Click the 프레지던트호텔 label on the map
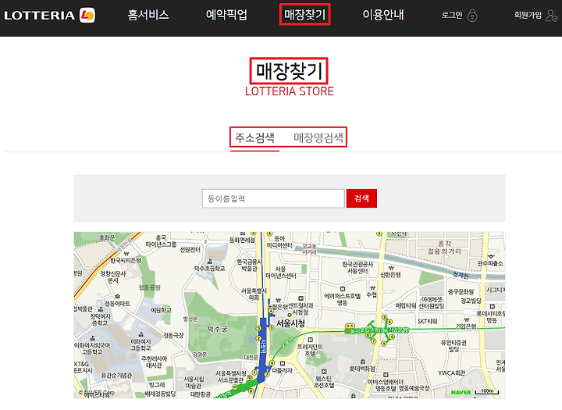This screenshot has width=562, height=410. [310, 350]
